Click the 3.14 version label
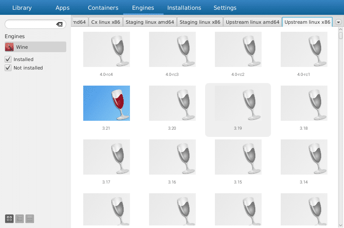Screen dimensions: 344x228 [x=304, y=182]
